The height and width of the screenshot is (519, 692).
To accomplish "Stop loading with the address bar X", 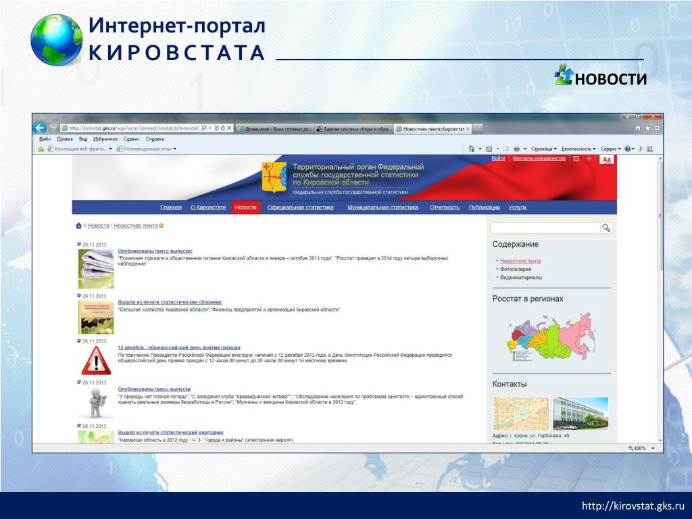I will 229,128.
